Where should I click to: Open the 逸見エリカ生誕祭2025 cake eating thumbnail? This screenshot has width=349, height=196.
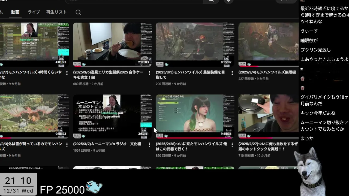(112, 44)
